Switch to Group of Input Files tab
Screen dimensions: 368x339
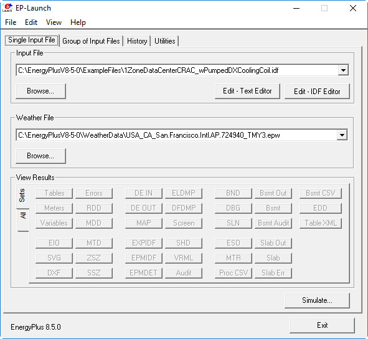pos(91,41)
